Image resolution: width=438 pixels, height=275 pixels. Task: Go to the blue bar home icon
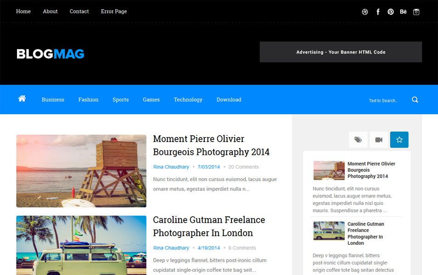pyautogui.click(x=22, y=99)
